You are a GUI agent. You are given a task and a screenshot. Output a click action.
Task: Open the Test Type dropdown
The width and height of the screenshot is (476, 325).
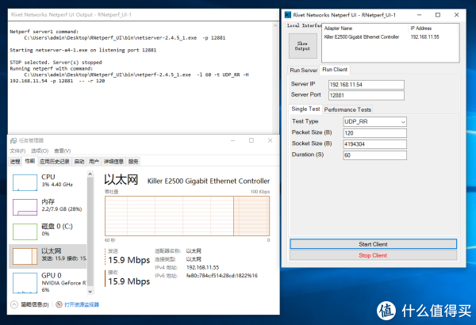(x=374, y=121)
